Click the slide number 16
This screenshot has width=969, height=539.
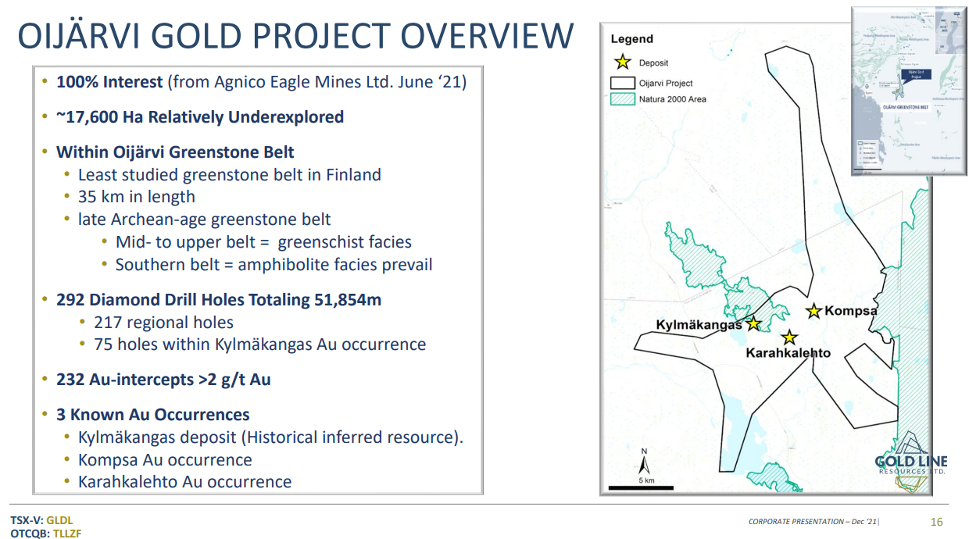click(937, 522)
